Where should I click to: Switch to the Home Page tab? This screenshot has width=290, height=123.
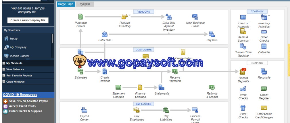(x=66, y=4)
